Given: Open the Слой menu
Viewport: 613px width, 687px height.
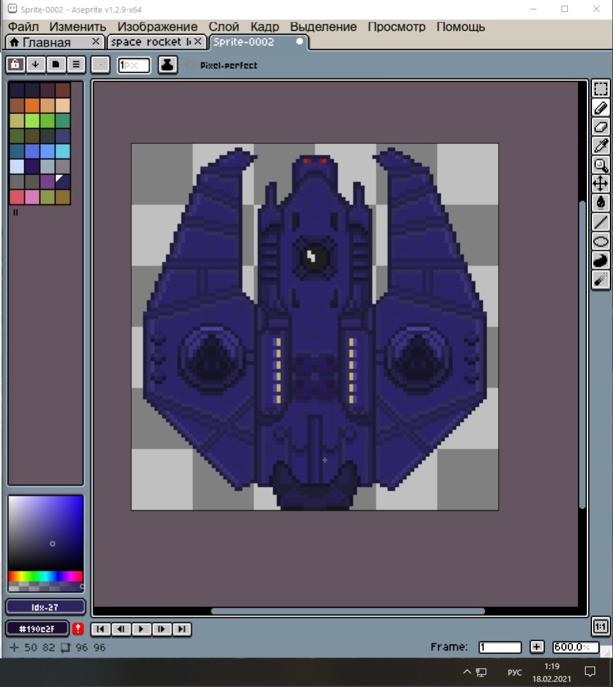Looking at the screenshot, I should [224, 27].
